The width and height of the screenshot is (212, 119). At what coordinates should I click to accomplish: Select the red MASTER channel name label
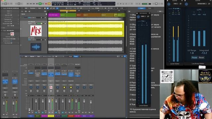[x=71, y=116]
